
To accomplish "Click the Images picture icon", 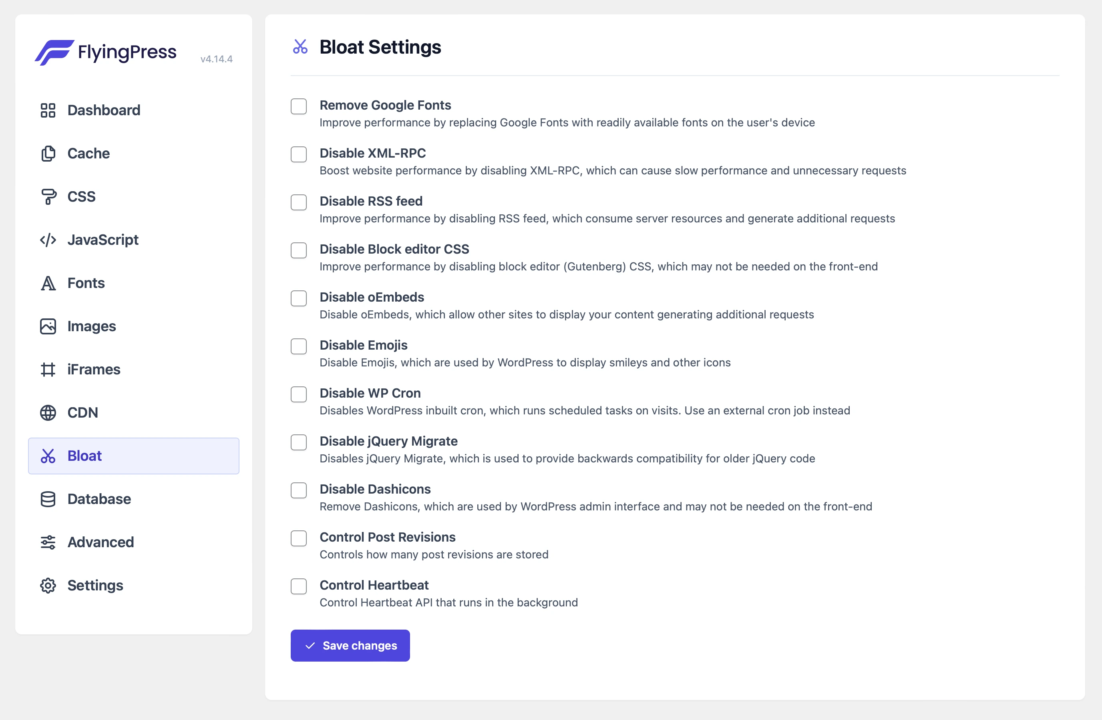I will point(48,326).
